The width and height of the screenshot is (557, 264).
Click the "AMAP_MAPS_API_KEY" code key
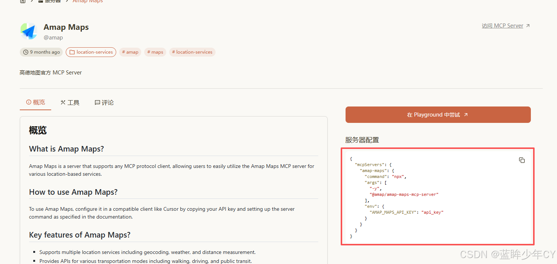393,212
